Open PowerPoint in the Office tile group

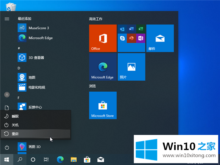[131, 38]
